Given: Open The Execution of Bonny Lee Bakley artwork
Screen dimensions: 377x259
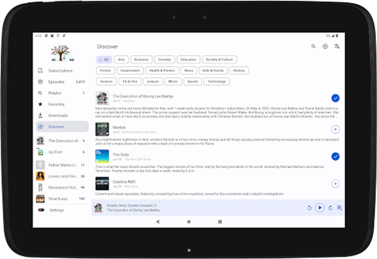Looking at the screenshot, I should point(102,98).
